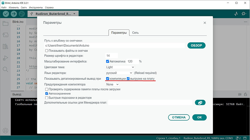The height and width of the screenshot is (140, 250).
Task: Click the additional URLs window icon button
Action: [x=200, y=103]
